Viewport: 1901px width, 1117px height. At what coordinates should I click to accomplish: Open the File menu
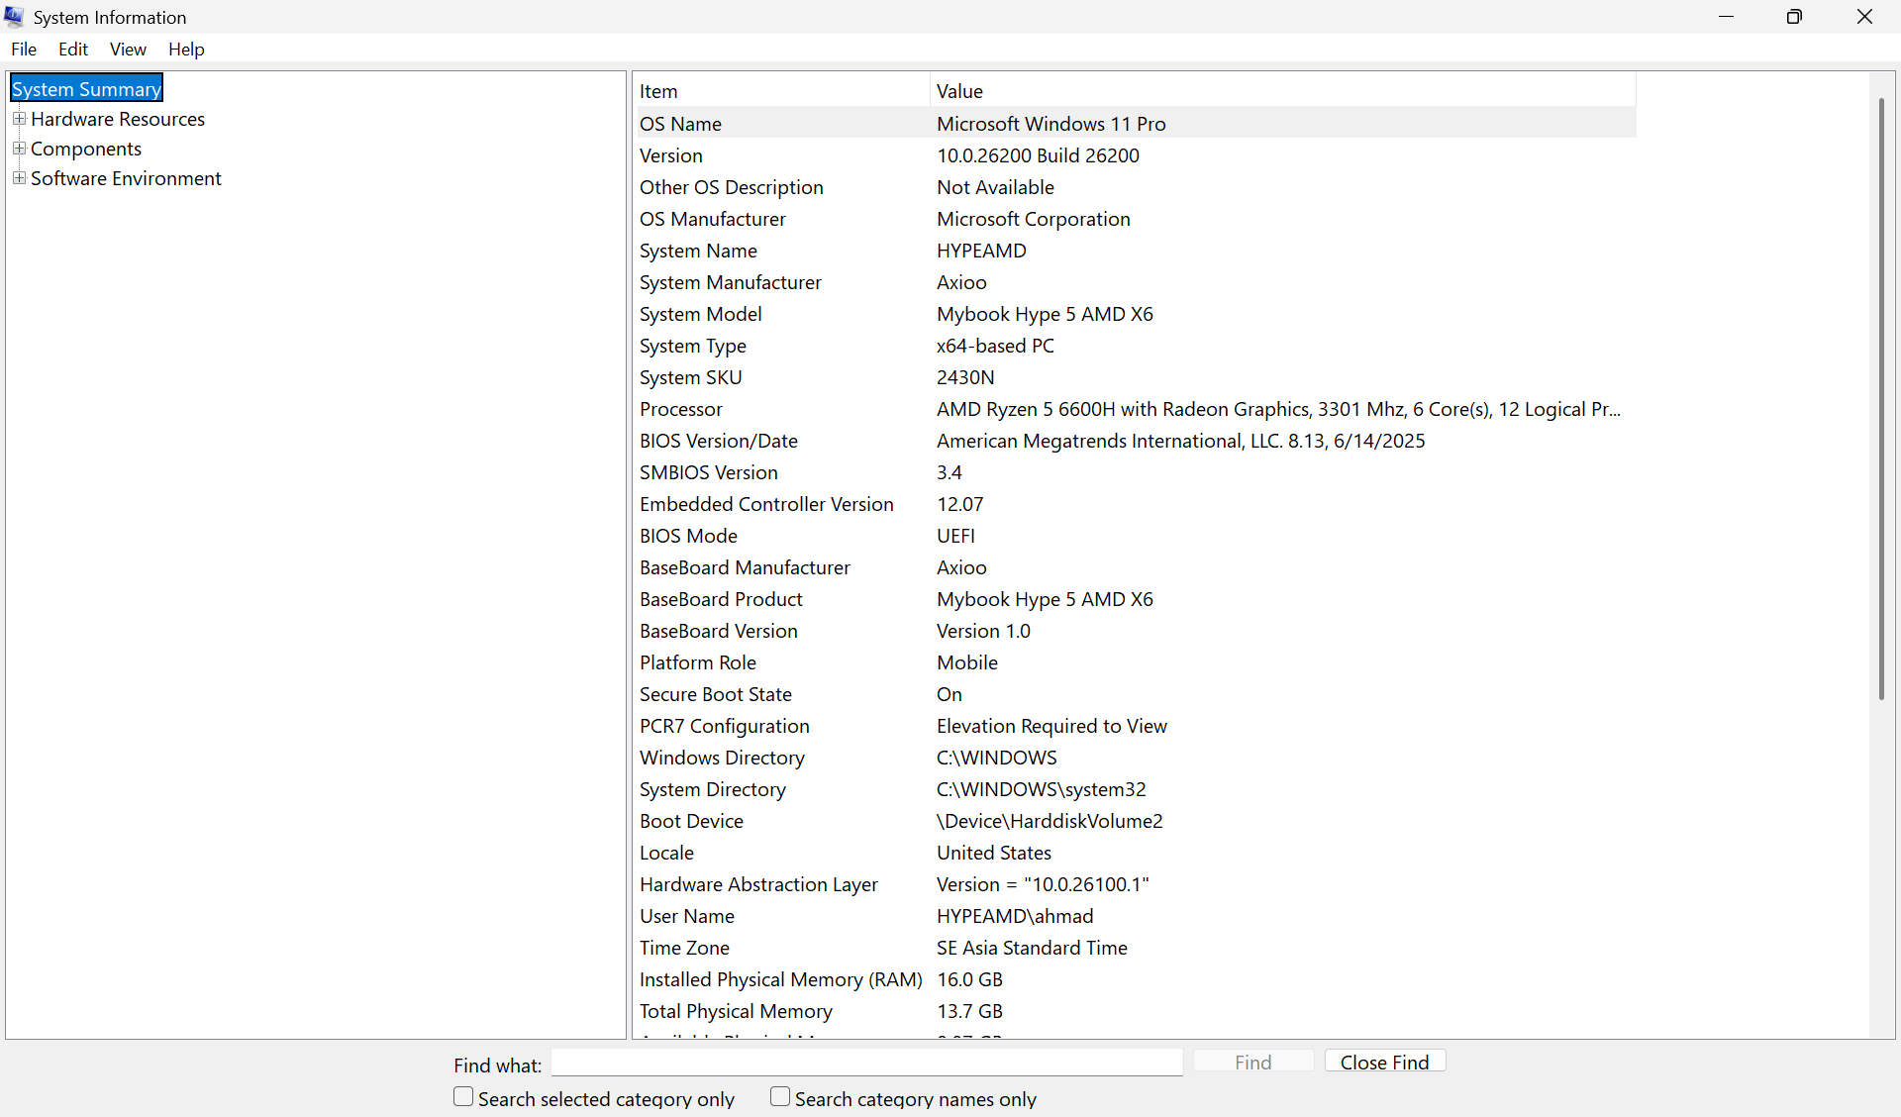pos(24,50)
